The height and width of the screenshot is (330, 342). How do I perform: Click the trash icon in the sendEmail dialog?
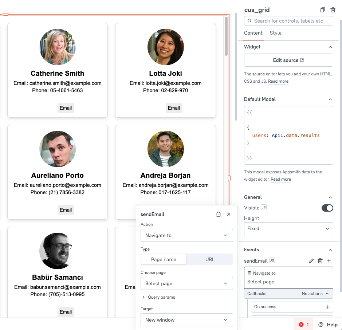pyautogui.click(x=218, y=214)
